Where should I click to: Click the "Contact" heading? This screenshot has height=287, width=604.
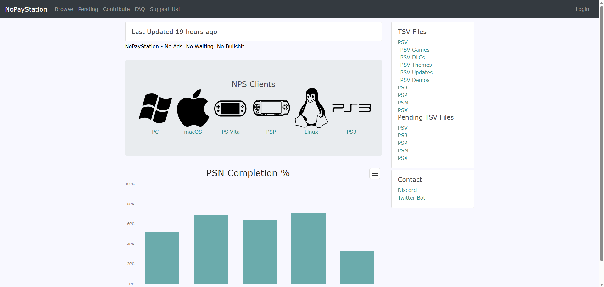410,180
